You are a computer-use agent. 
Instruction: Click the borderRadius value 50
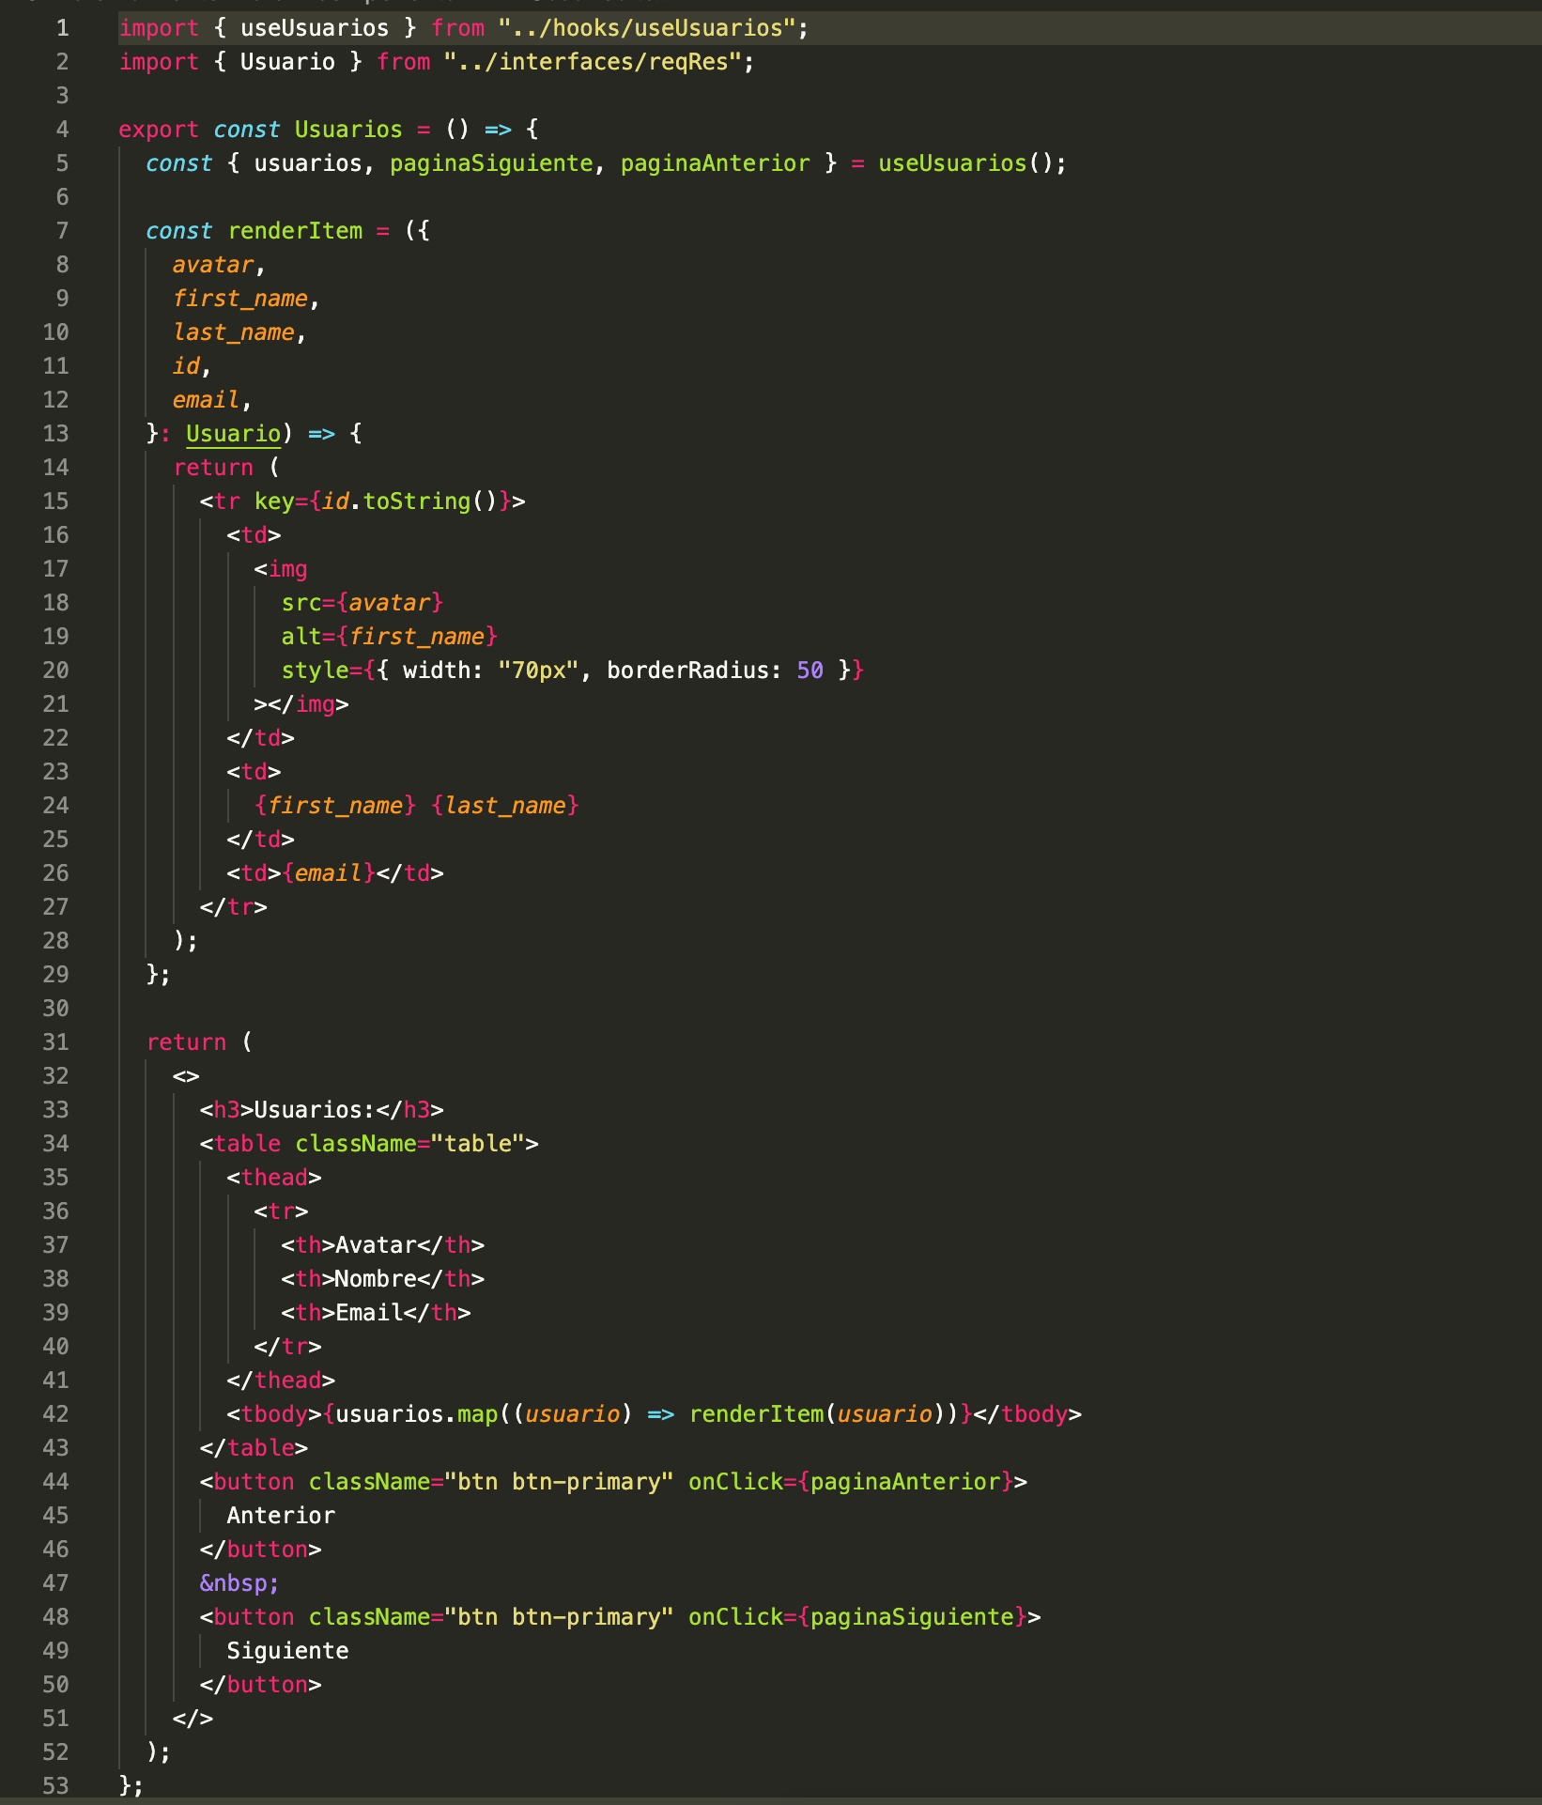[x=810, y=671]
